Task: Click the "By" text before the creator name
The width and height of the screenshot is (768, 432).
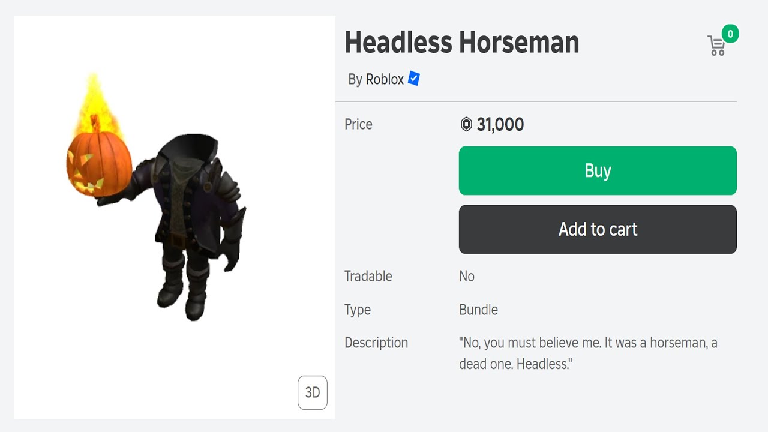Action: 355,79
